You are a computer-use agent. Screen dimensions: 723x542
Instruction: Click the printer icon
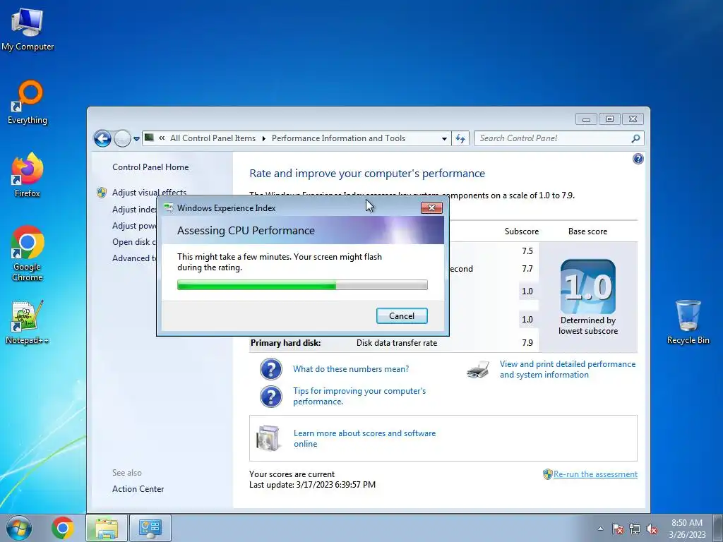coord(478,370)
